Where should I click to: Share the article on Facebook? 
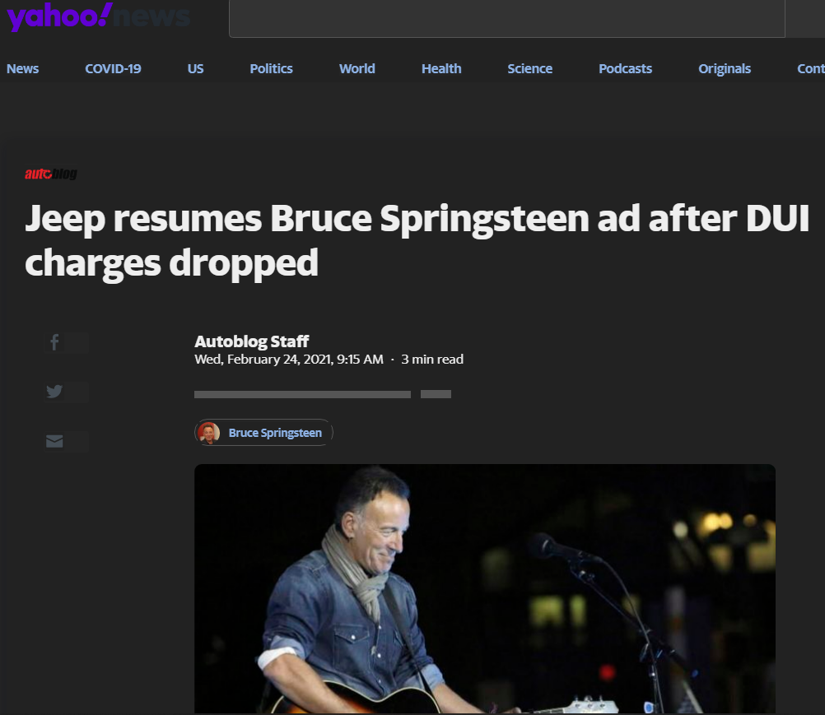pyautogui.click(x=54, y=342)
